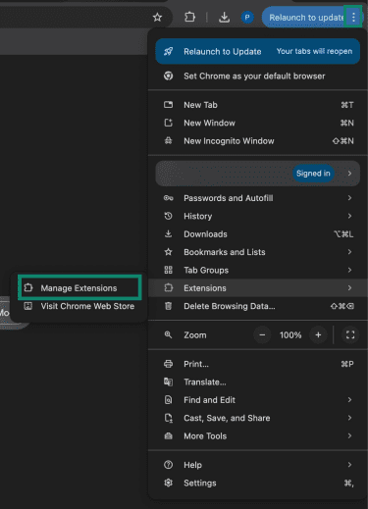Click the three-dot Chrome menu button
368x509 pixels.
tap(353, 17)
